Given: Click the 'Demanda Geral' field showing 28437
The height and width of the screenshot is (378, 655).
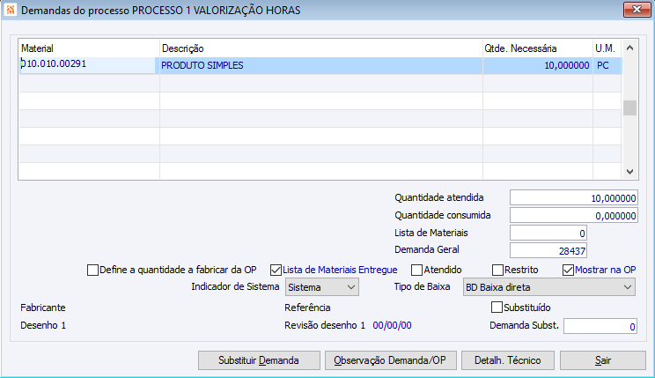Looking at the screenshot, I should click(x=548, y=250).
